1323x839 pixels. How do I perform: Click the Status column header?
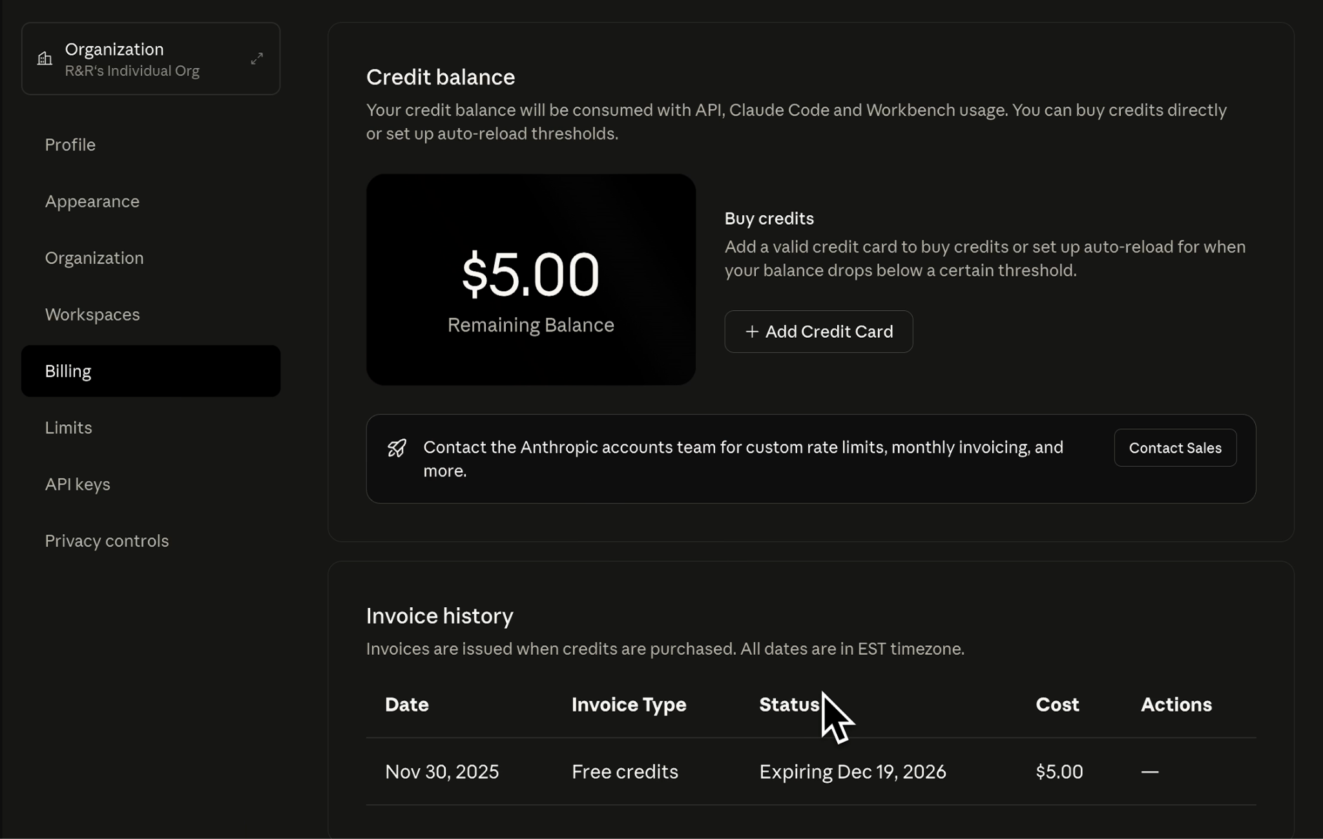click(x=788, y=705)
